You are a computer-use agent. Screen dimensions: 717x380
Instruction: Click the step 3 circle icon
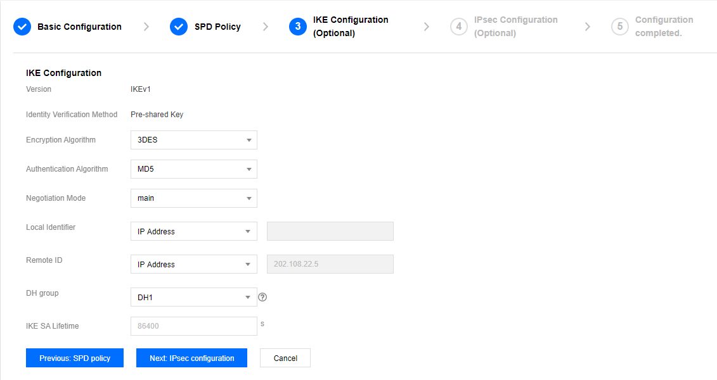click(x=298, y=27)
